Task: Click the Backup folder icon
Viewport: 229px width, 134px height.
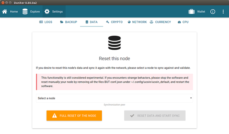Action: coord(62,22)
